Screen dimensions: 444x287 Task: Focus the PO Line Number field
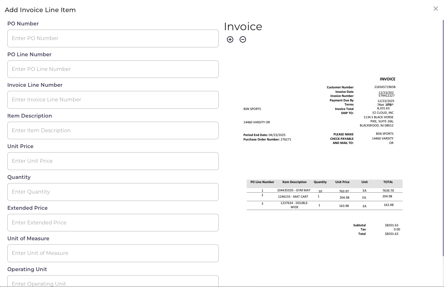point(113,69)
